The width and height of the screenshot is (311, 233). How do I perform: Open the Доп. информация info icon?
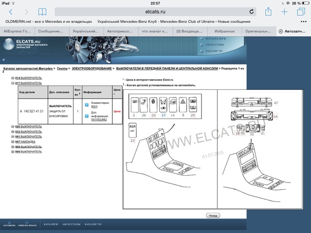tap(86, 116)
